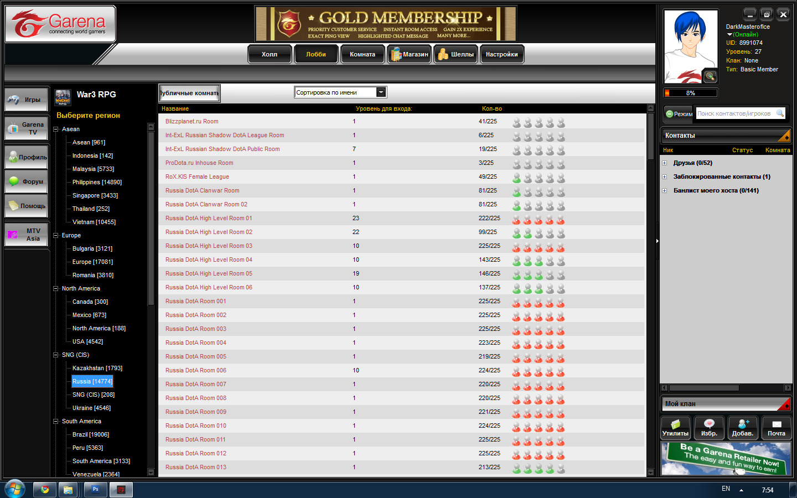Screen dimensions: 797x498
Task: Click the user avatar picture
Action: 691,46
